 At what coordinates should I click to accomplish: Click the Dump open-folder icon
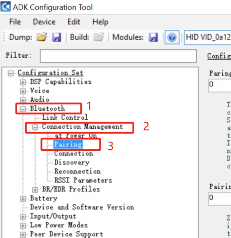[x=42, y=37]
